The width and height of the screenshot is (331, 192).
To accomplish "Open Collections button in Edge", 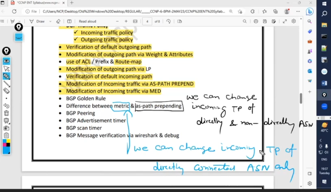I will (275, 11).
